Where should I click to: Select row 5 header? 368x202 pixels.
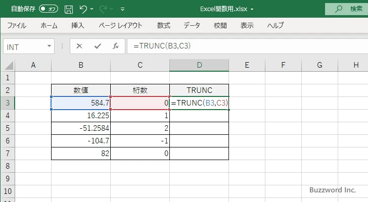[8, 128]
